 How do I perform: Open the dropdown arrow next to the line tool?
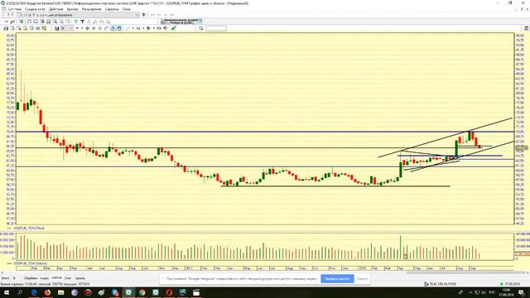point(132,28)
